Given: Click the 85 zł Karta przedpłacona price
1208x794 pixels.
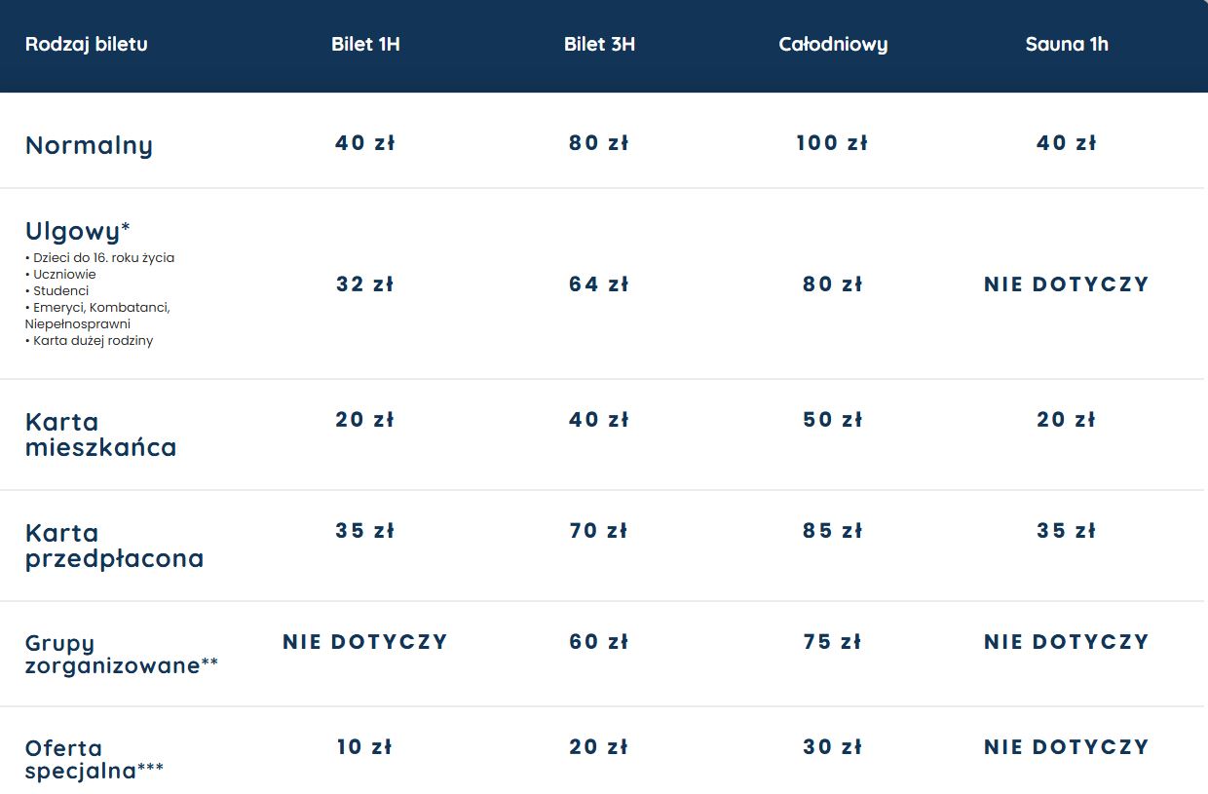Looking at the screenshot, I should pyautogui.click(x=833, y=531).
